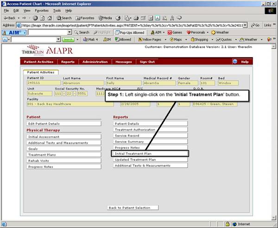Click the Print icon
Image resolution: width=278 pixels, height=228 pixels.
tap(136, 18)
